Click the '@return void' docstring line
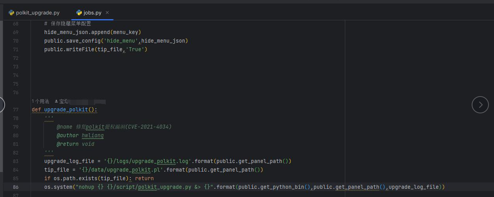Viewport: 494px width, 197px height. (x=76, y=144)
